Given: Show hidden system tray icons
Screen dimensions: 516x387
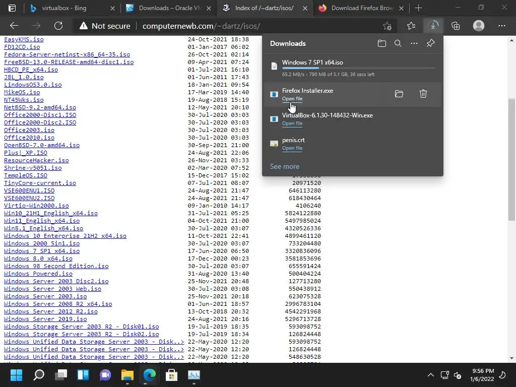Looking at the screenshot, I should [430, 375].
